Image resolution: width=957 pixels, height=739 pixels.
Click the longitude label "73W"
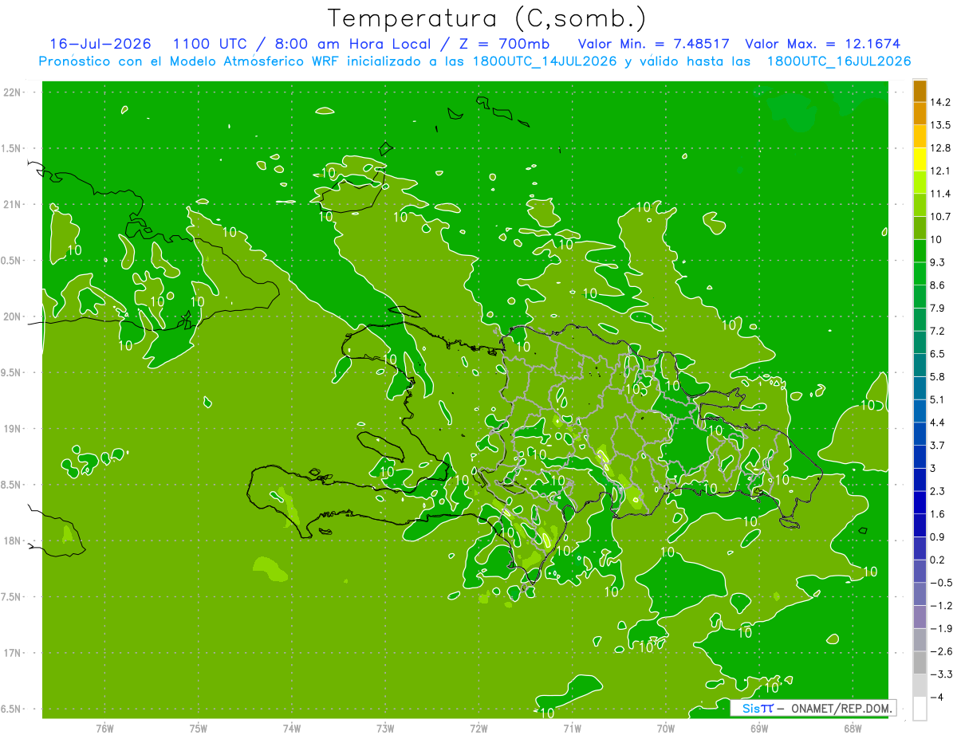click(385, 729)
